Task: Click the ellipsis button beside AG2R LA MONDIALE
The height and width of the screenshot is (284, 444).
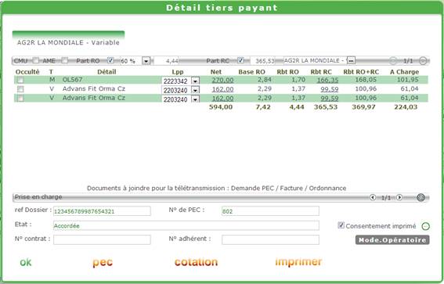Action: (x=351, y=60)
